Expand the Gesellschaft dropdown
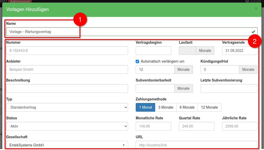The height and width of the screenshot is (150, 264). 67,145
